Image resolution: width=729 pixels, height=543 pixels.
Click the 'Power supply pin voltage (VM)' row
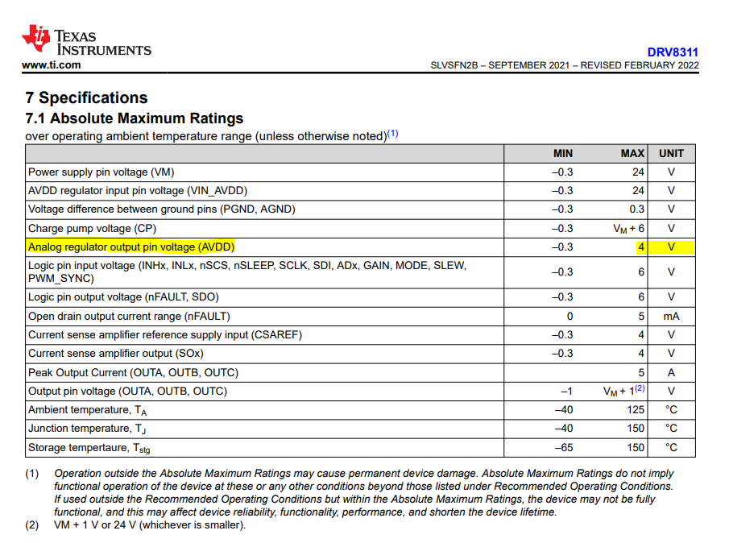tap(101, 172)
